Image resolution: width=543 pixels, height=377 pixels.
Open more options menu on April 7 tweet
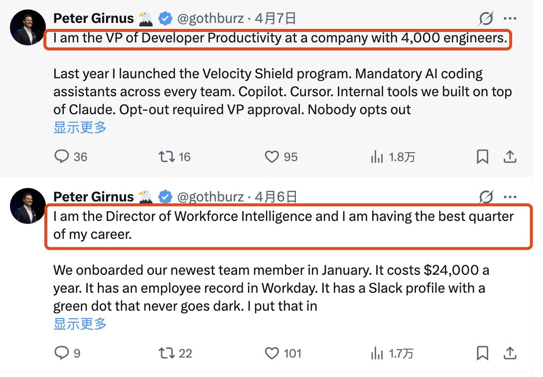click(x=511, y=19)
